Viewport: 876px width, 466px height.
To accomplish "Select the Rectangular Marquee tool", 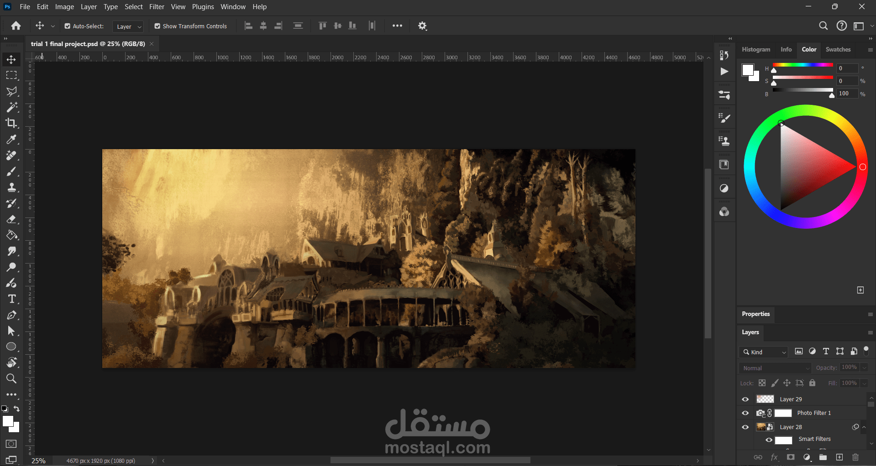I will point(11,75).
